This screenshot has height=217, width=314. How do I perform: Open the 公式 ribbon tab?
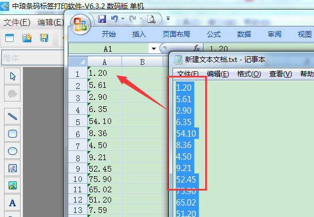click(x=214, y=34)
